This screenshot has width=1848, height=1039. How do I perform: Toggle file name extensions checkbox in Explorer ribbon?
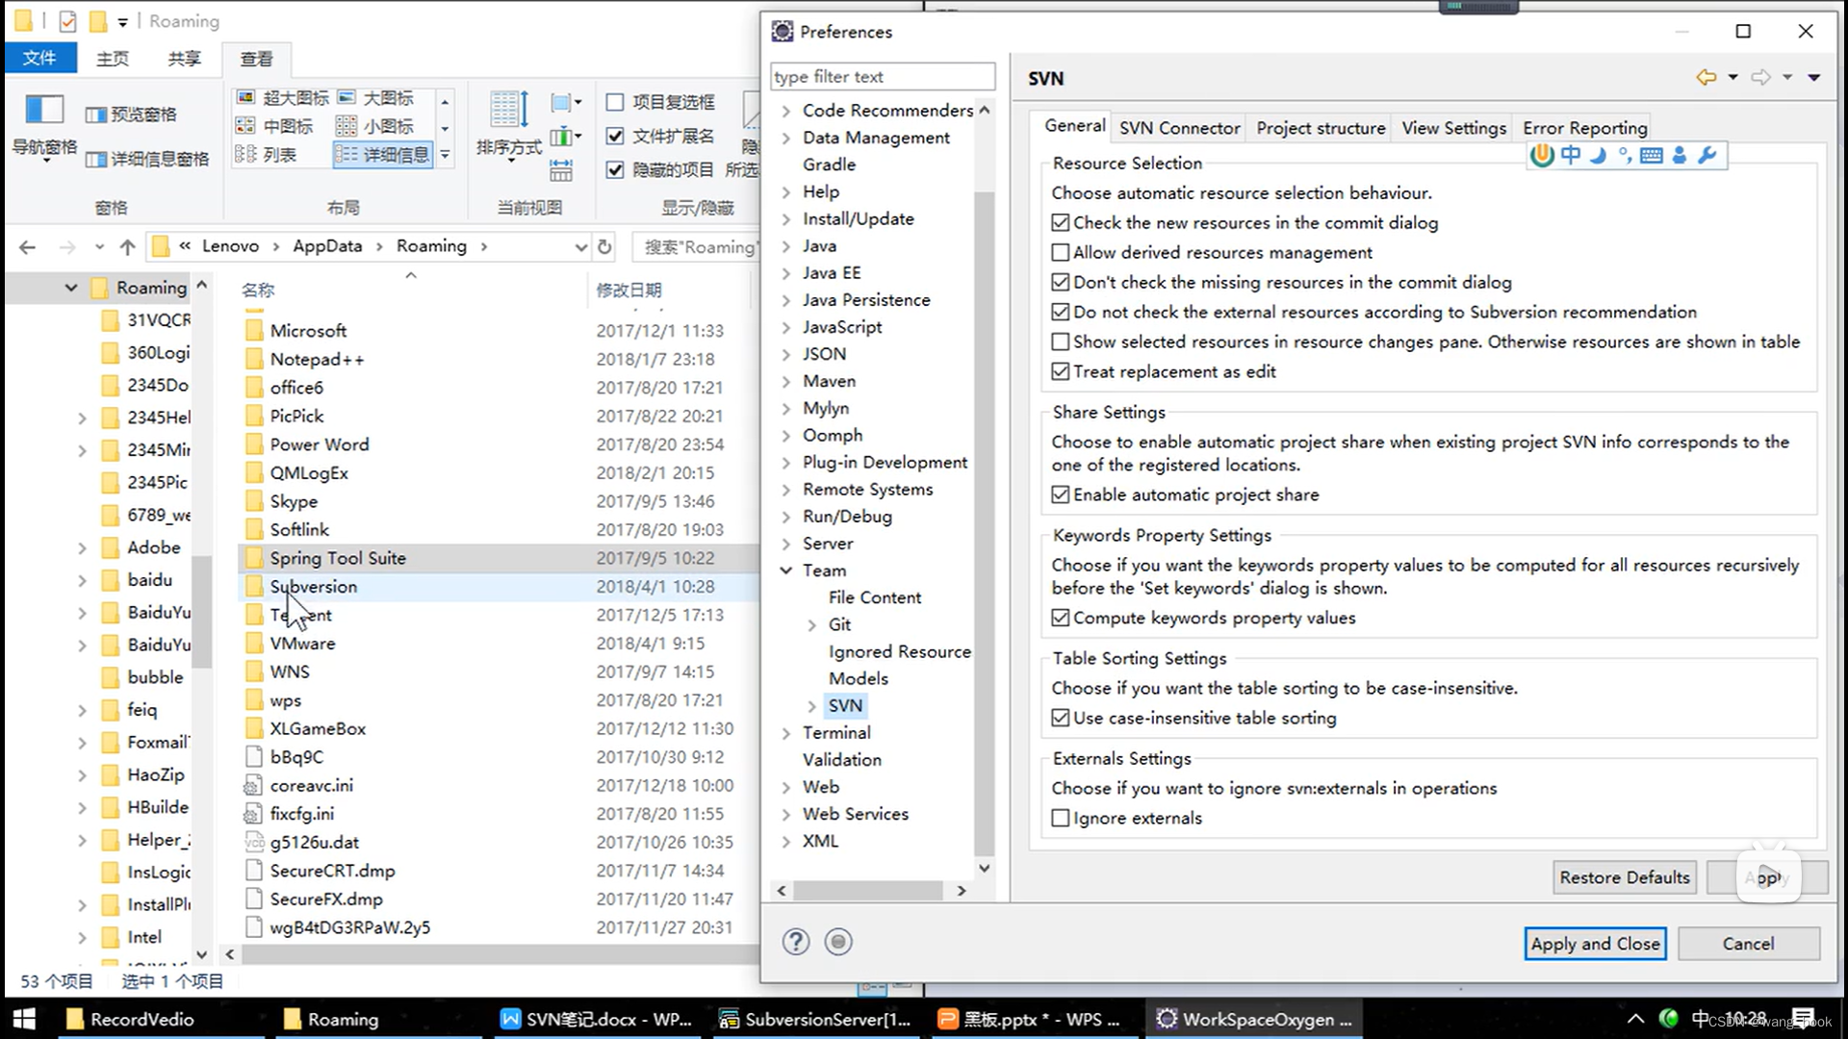[x=615, y=136]
